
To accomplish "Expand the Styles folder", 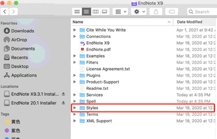I will [75, 108].
